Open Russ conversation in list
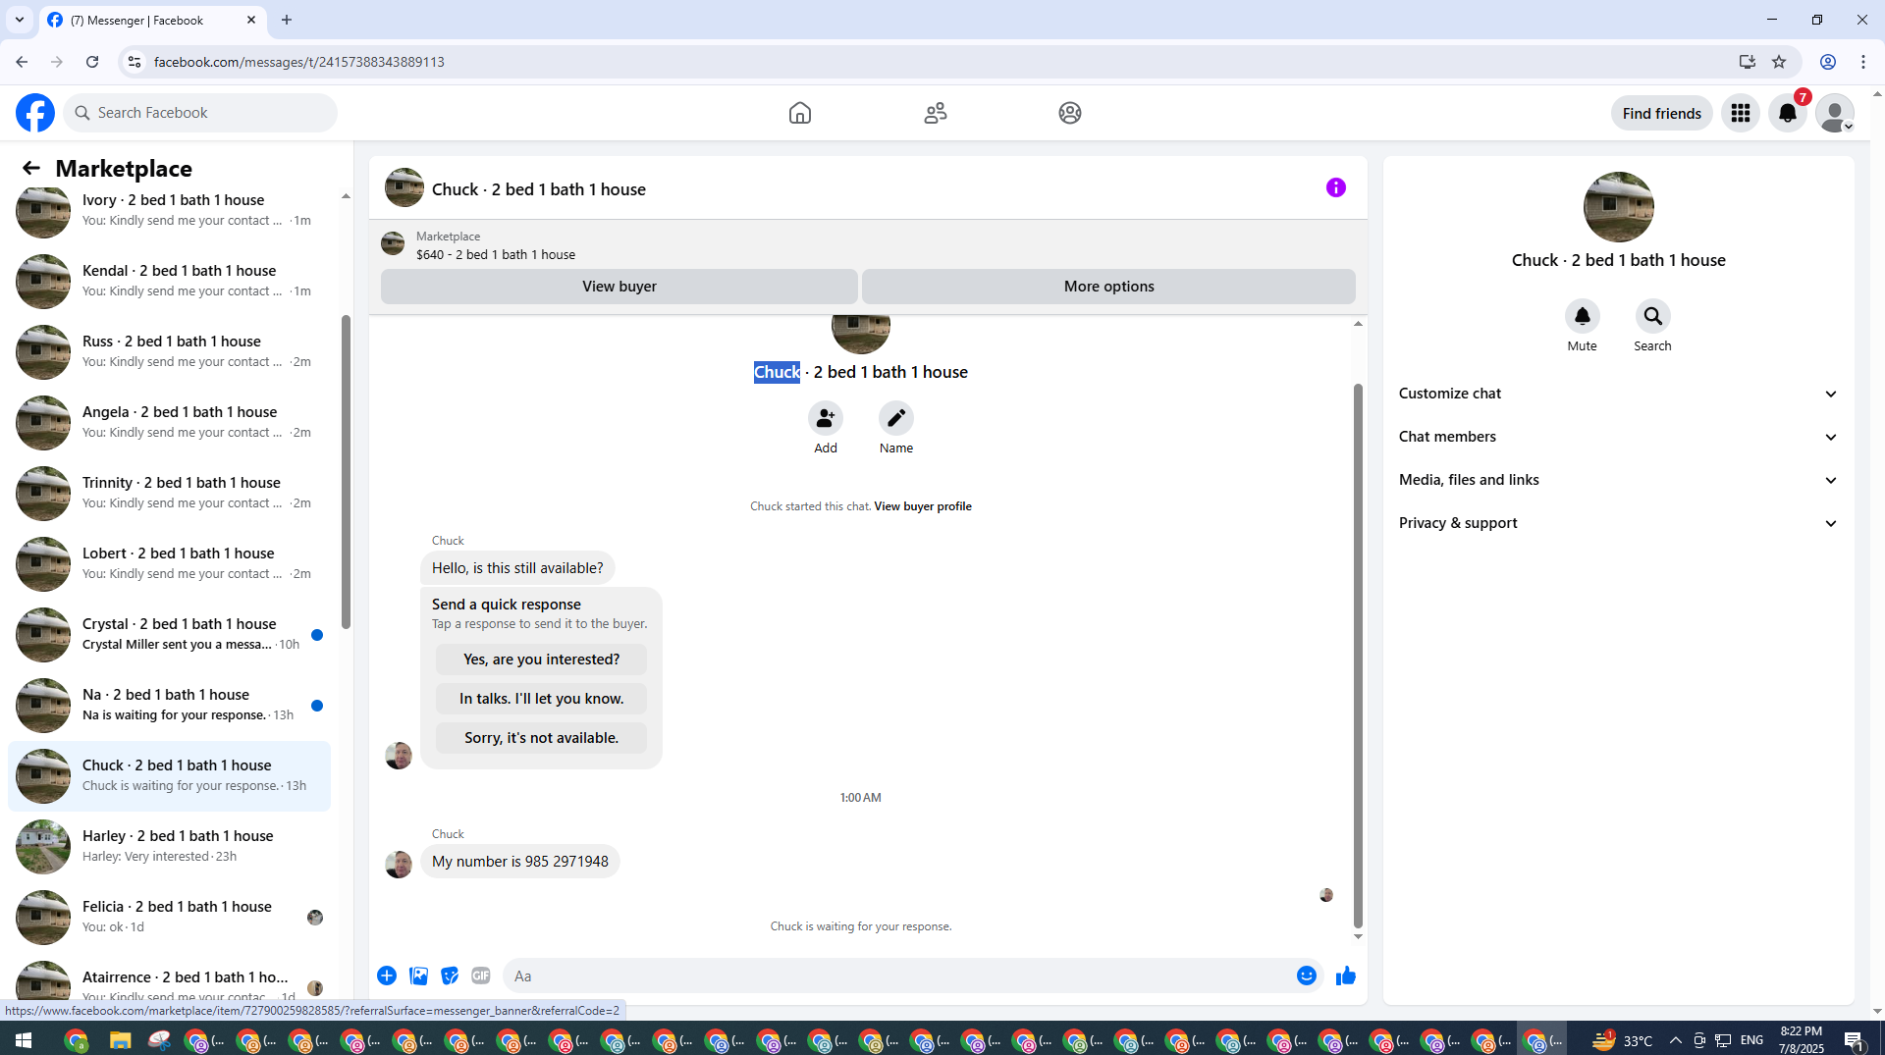 (170, 351)
